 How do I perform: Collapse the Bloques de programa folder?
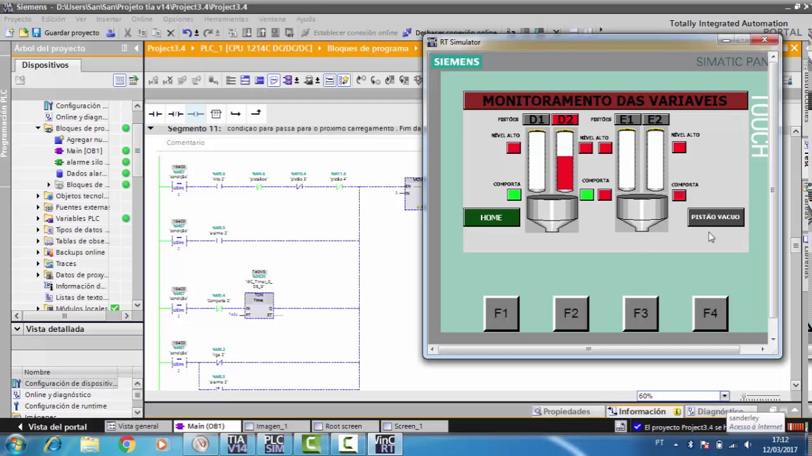pos(38,129)
